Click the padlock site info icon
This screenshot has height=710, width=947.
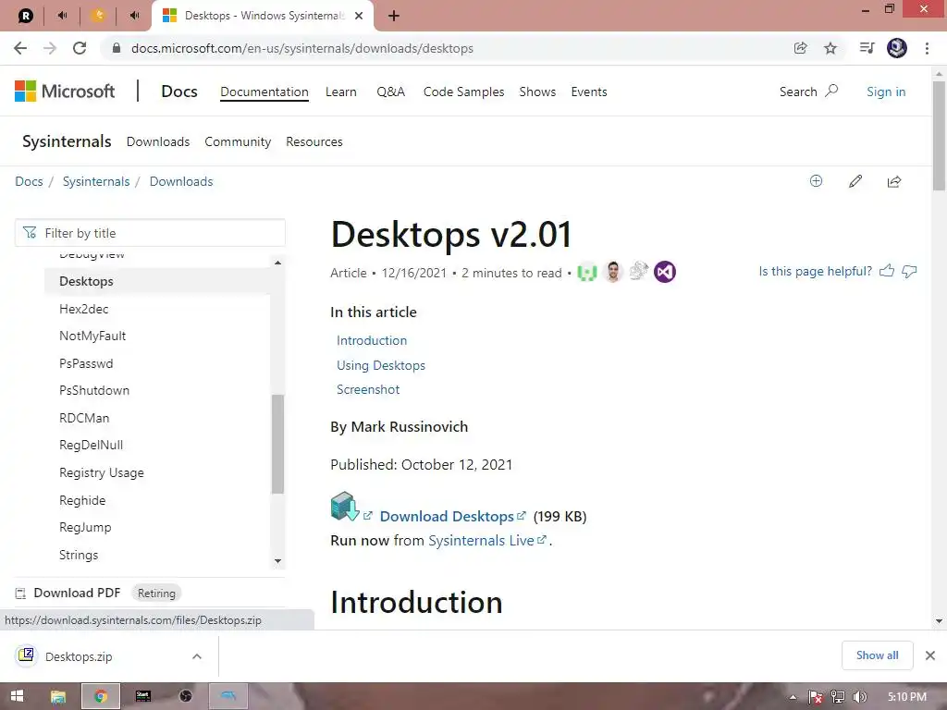[x=117, y=48]
